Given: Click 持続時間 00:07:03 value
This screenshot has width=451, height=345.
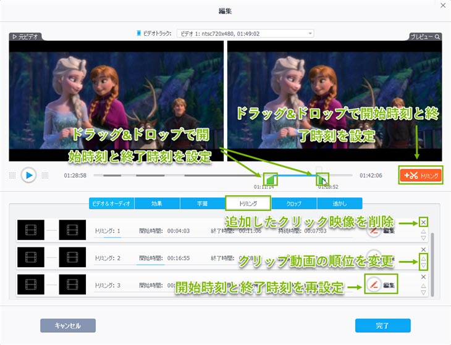Looking at the screenshot, I should (x=315, y=231).
